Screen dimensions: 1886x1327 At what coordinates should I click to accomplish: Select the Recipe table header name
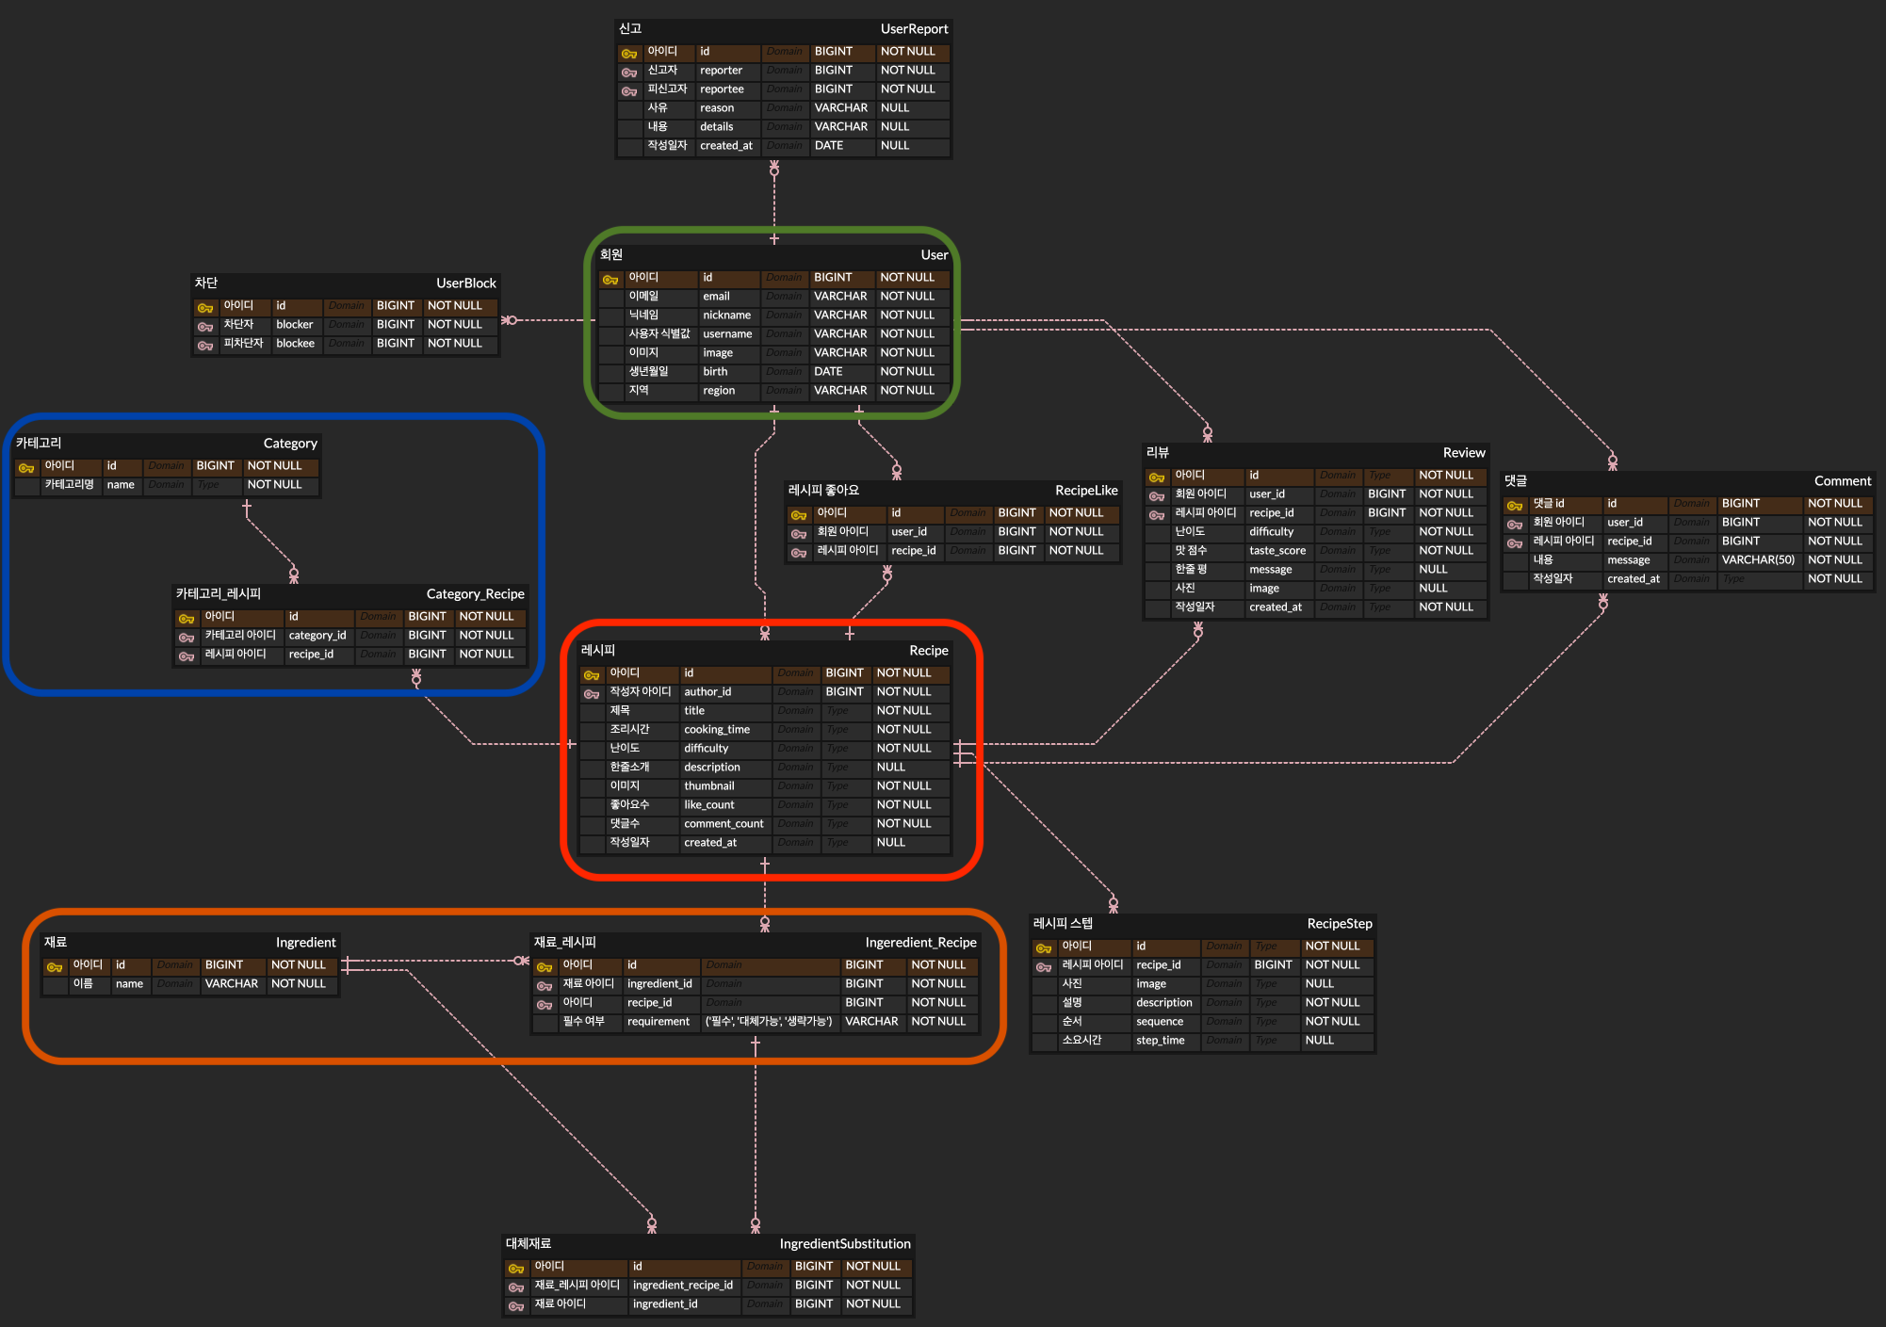click(x=928, y=651)
